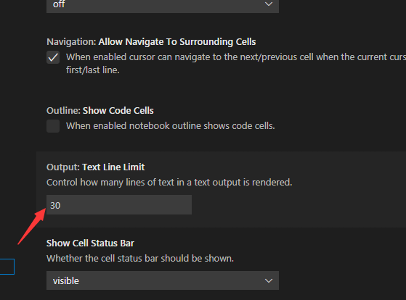The height and width of the screenshot is (300, 406).
Task: Click the chevron arrow of the "visible" dropdown
Action: click(x=269, y=280)
